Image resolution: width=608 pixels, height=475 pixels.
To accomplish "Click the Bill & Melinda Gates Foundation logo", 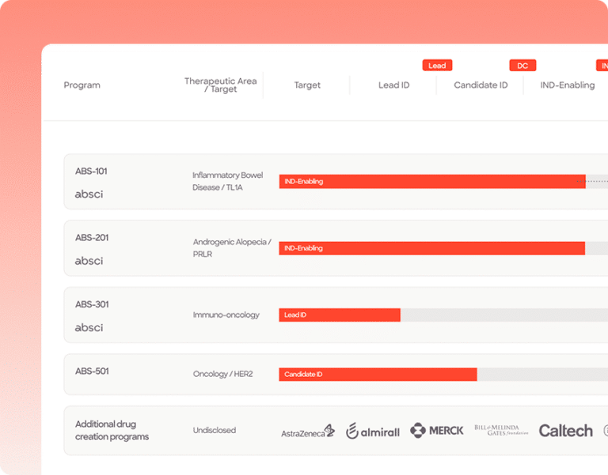I will [x=501, y=430].
